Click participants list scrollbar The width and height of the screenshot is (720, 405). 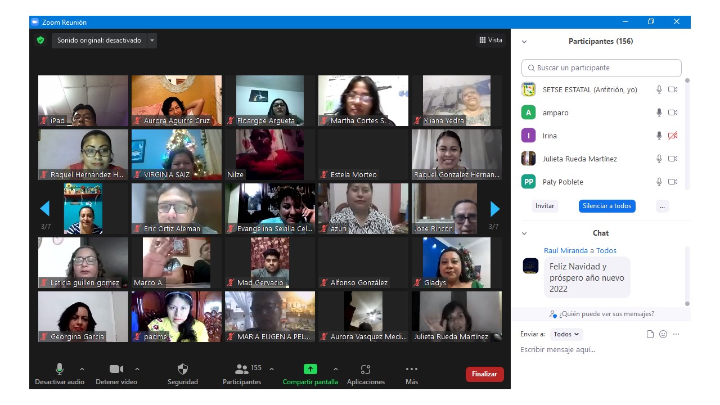coord(687,135)
